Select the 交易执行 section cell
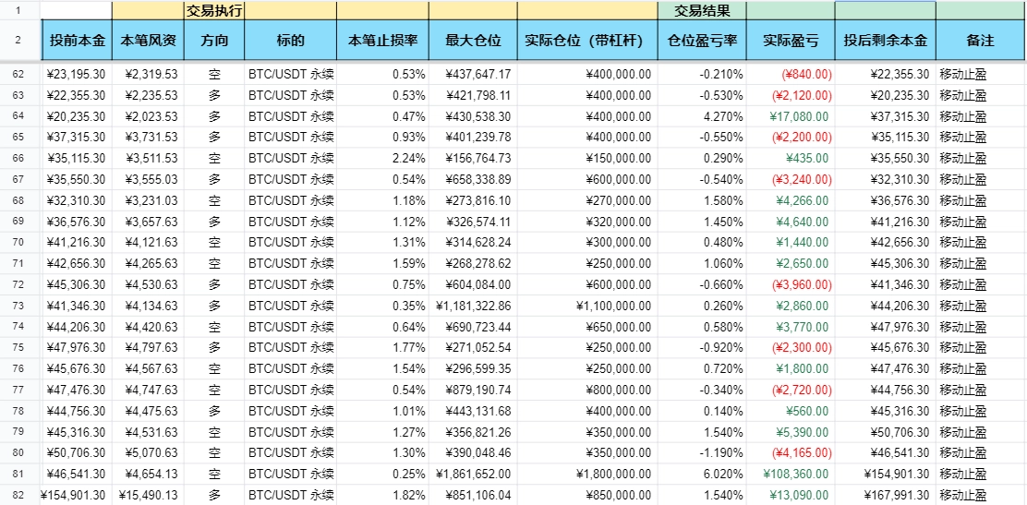 214,10
